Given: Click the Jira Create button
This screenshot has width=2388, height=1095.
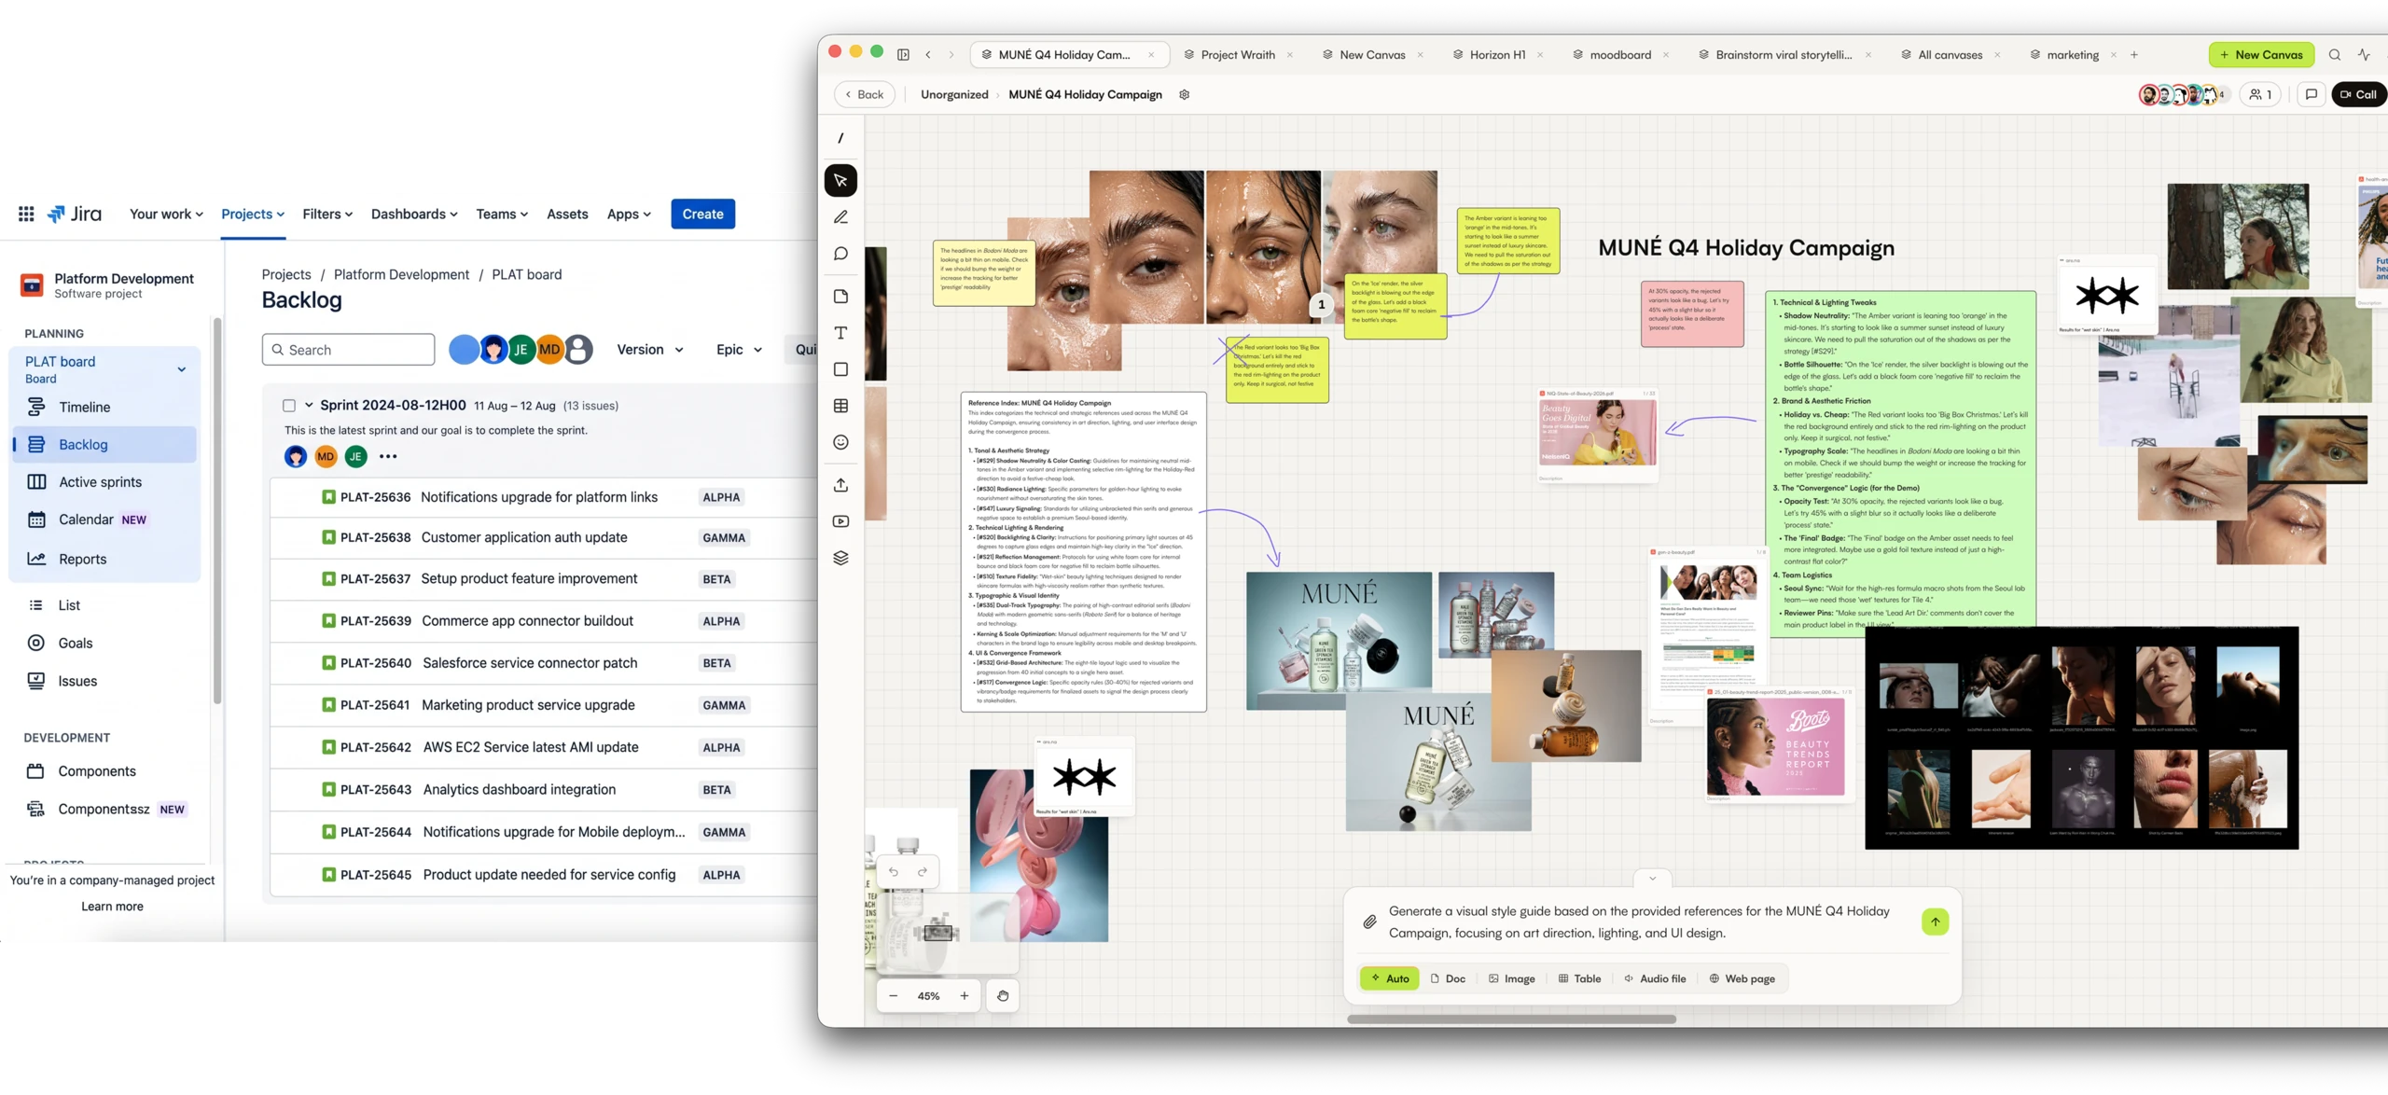Looking at the screenshot, I should click(702, 214).
